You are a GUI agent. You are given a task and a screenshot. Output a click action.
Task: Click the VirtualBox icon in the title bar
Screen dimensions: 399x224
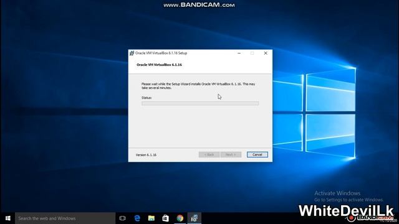click(132, 53)
